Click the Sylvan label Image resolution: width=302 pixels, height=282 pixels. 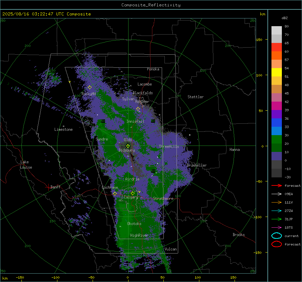click(x=128, y=99)
